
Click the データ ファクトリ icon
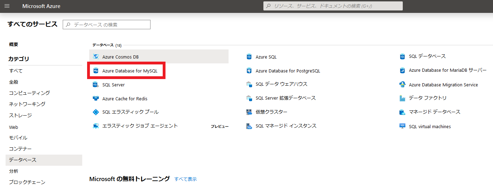coord(402,98)
